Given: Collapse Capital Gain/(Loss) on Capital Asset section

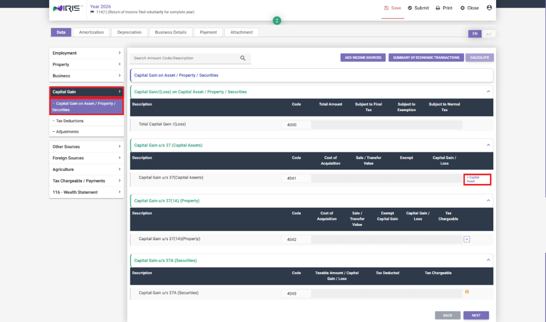Looking at the screenshot, I should click(488, 92).
